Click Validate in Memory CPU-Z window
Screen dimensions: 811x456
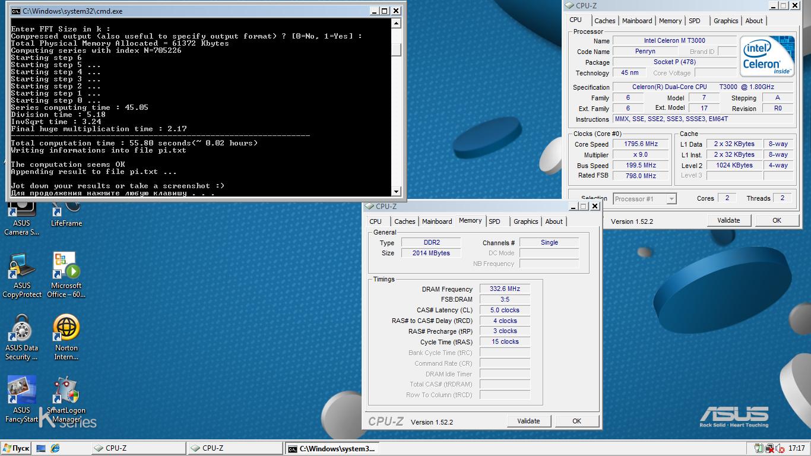click(528, 421)
